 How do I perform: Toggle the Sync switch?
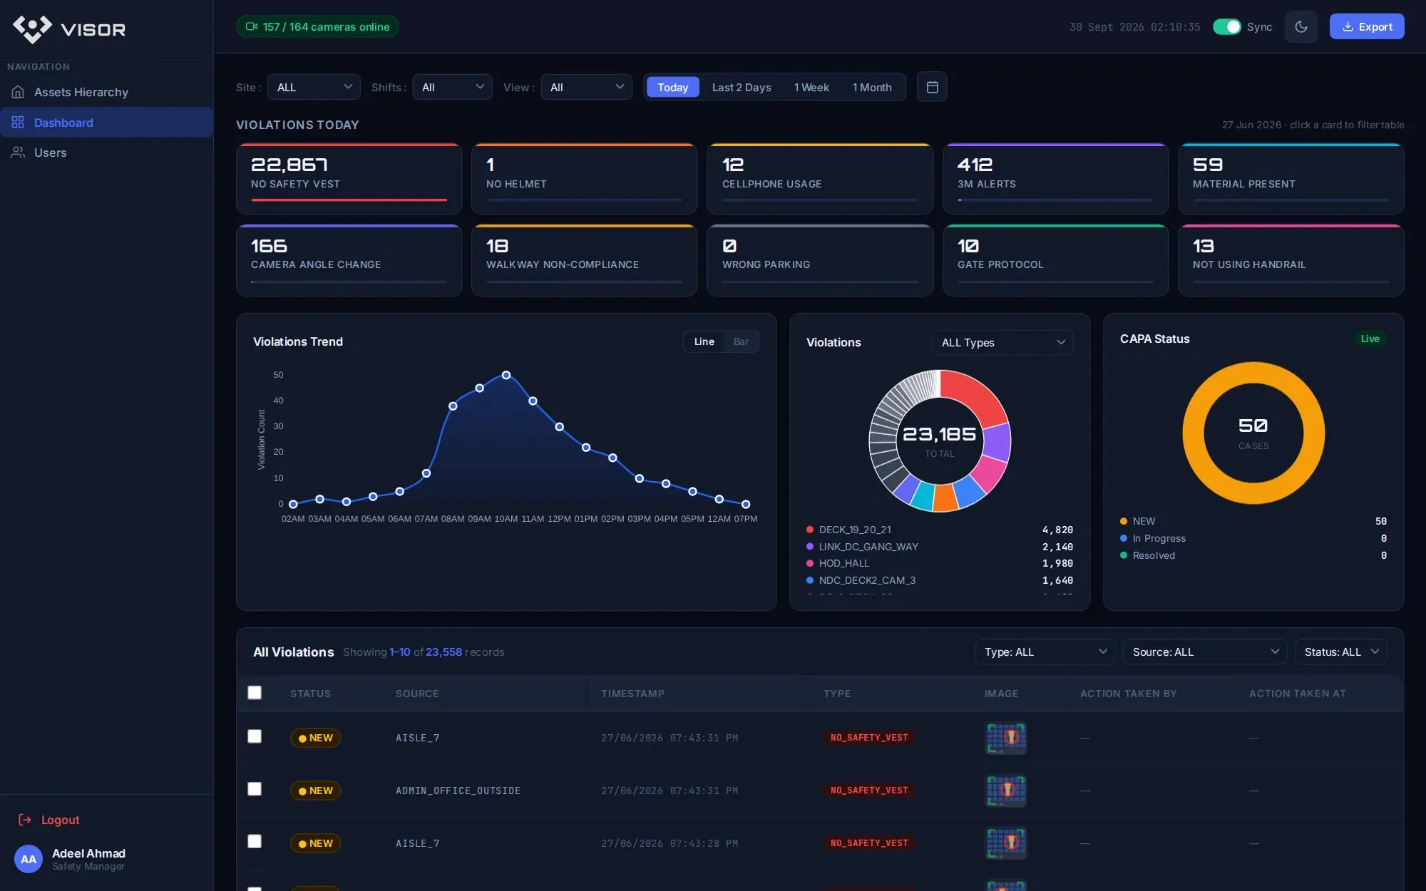click(1227, 26)
